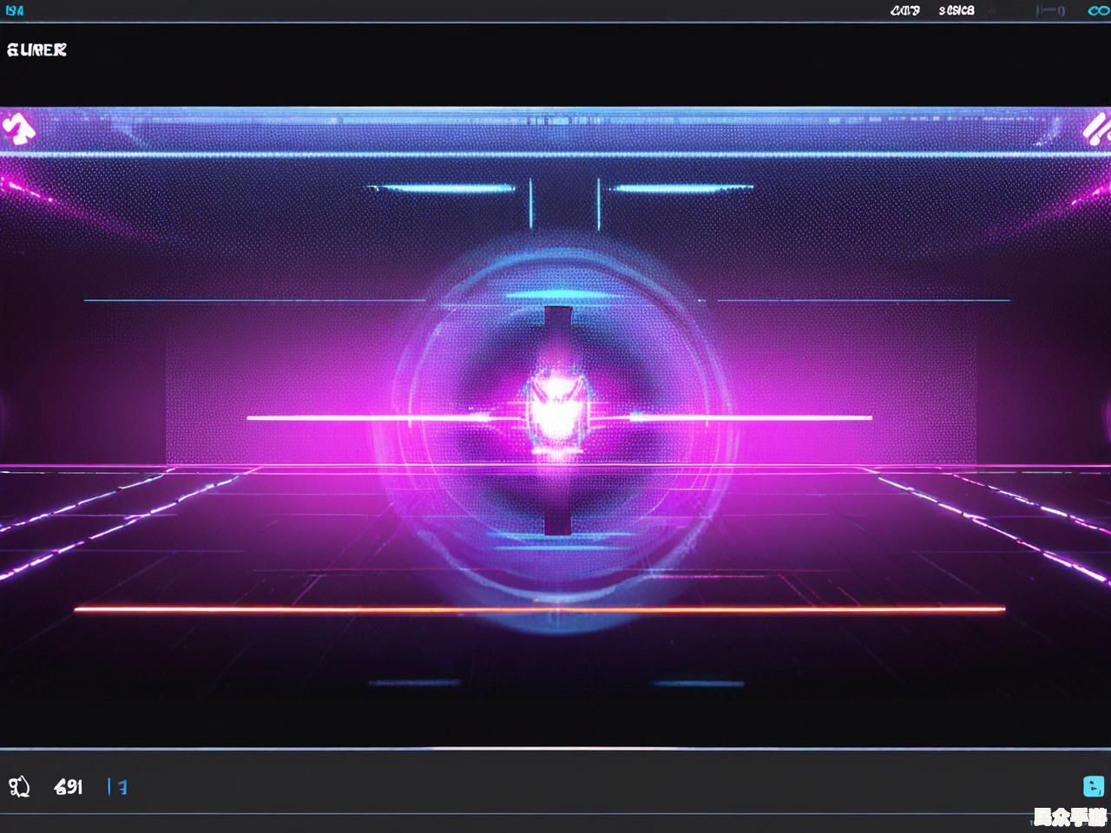Click the cyan bar at upper right of center
Viewport: 1111px width, 833px height.
pyautogui.click(x=681, y=187)
